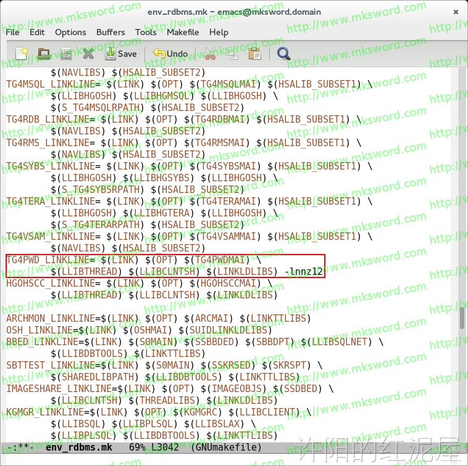Click on $(SKRSPT) reference
Screen dimensions: 468x466
click(286, 366)
